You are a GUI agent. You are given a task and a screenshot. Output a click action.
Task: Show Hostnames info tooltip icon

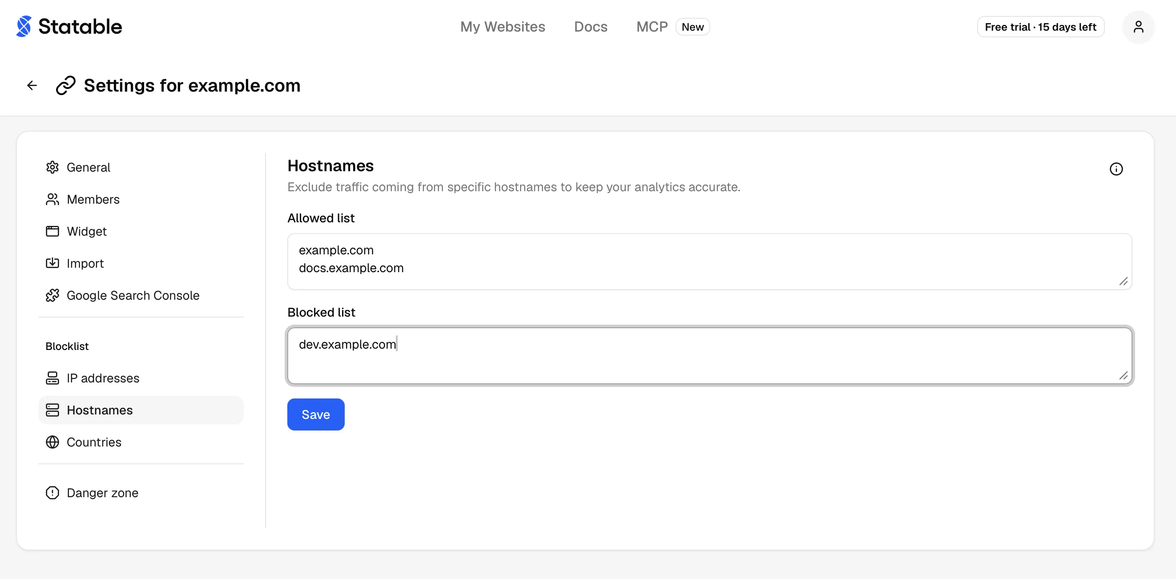click(x=1116, y=169)
